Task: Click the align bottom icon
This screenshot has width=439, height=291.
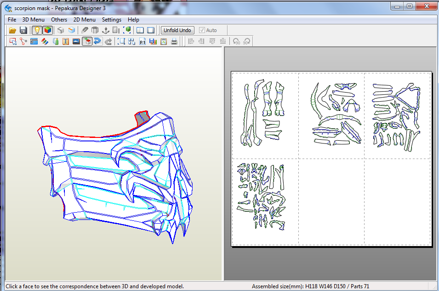Action: (x=223, y=42)
